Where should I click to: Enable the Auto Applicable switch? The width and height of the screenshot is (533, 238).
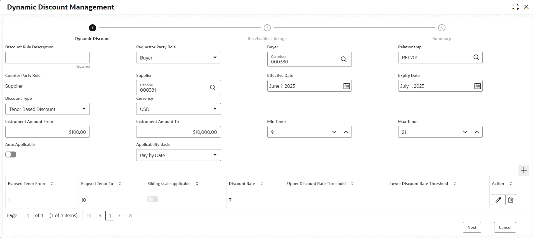[x=11, y=154]
